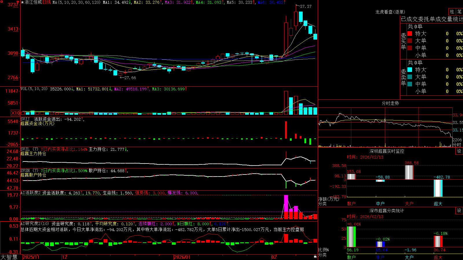Click the lock icon at bottom of chart timeline
This screenshot has height=260, width=463.
click(315, 257)
